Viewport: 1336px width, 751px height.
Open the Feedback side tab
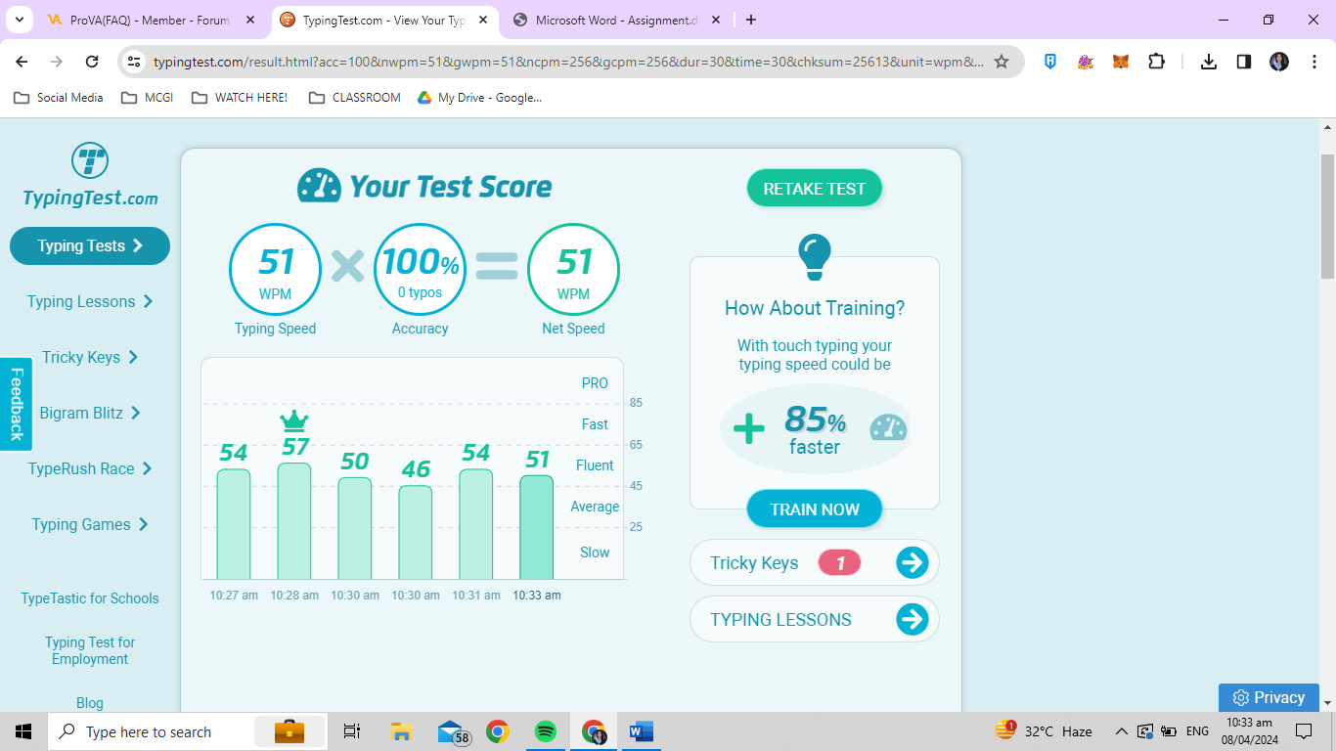click(x=16, y=404)
